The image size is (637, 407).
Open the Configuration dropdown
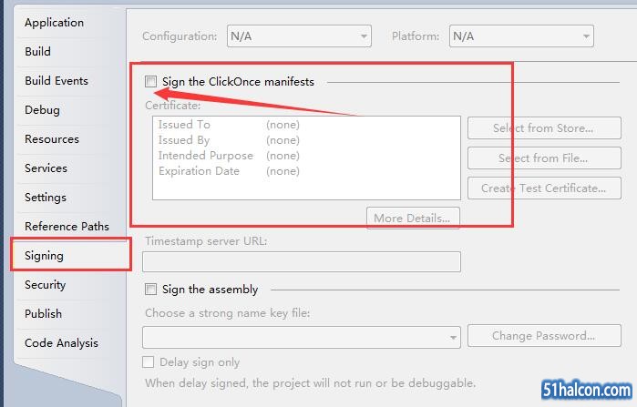tap(298, 36)
